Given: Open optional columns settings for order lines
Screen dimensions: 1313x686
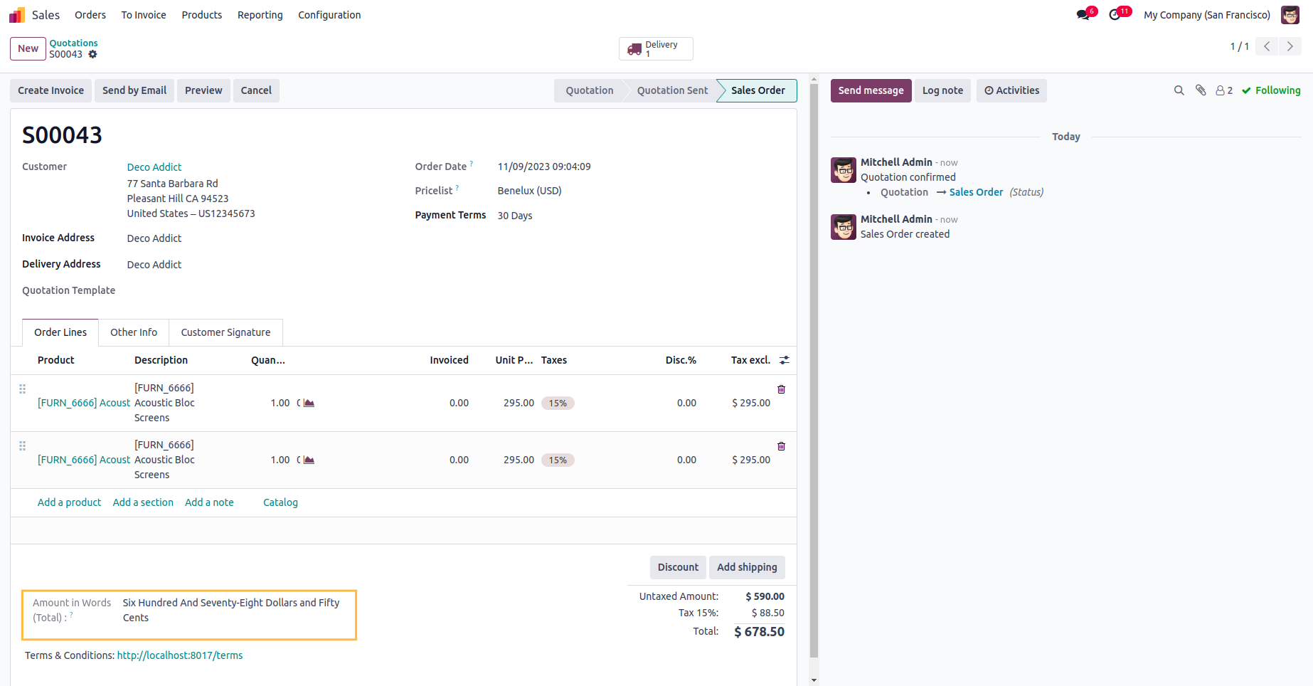Looking at the screenshot, I should coord(784,360).
